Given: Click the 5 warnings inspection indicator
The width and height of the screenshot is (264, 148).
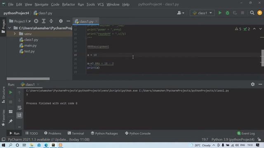Looking at the screenshot, I should pyautogui.click(x=238, y=29).
